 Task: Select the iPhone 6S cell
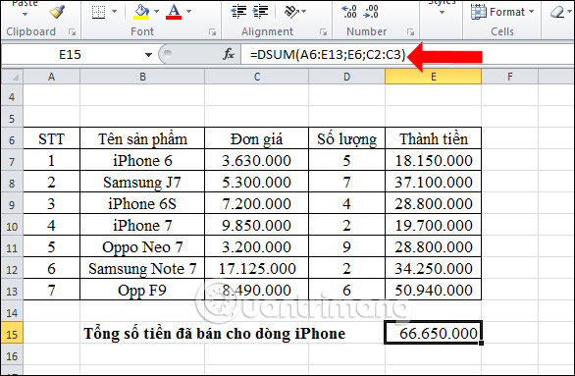pyautogui.click(x=142, y=203)
